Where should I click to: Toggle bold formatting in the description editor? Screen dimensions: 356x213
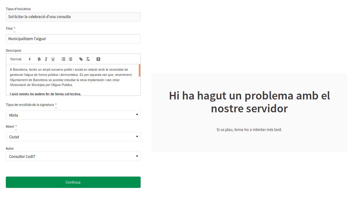click(39, 59)
